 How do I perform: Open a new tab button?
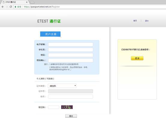click(32, 2)
